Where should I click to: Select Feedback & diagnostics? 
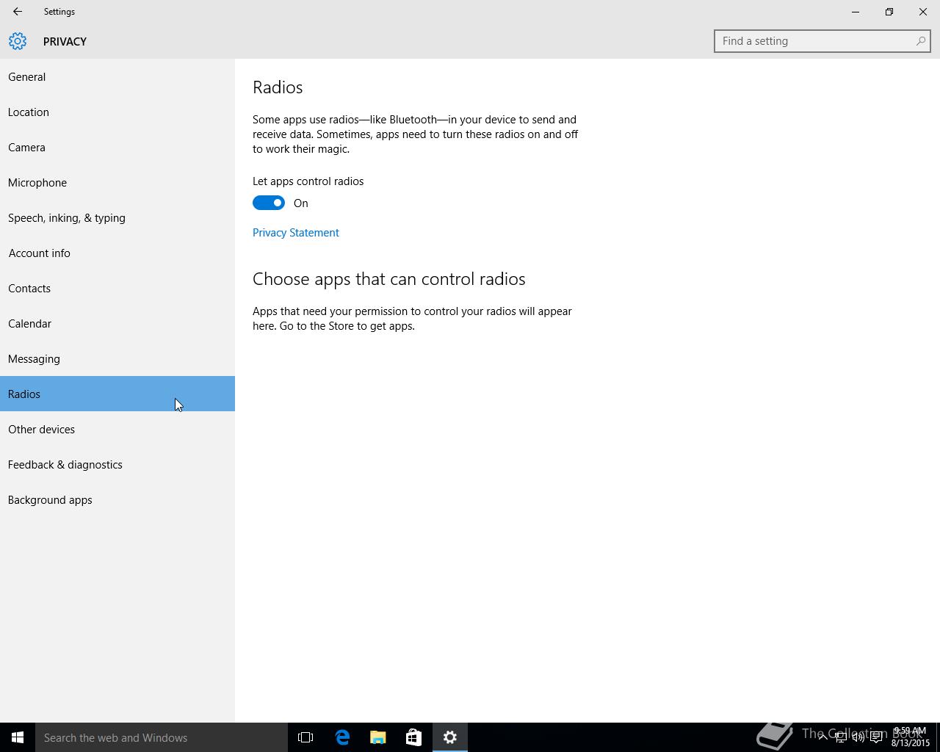pyautogui.click(x=117, y=464)
